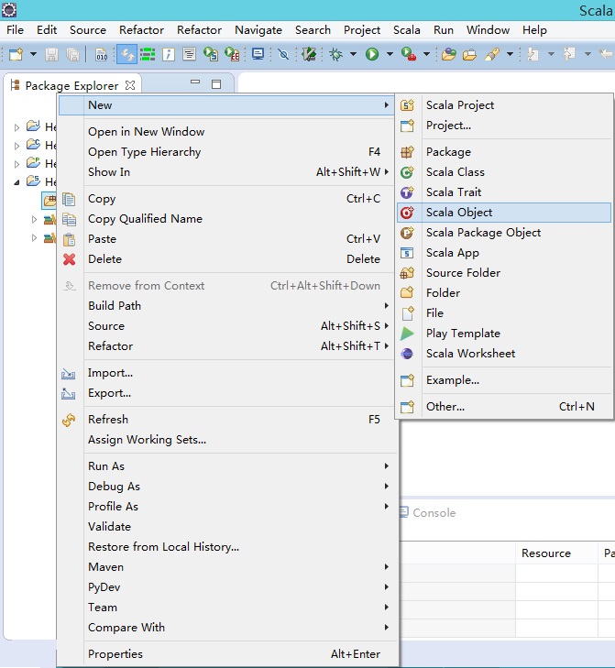Open the Run dropdown arrow

(390, 55)
